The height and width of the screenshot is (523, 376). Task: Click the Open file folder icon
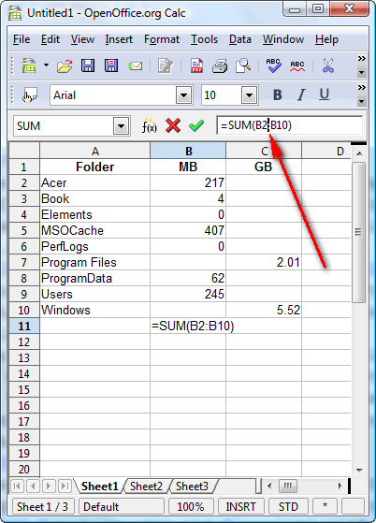pyautogui.click(x=65, y=65)
